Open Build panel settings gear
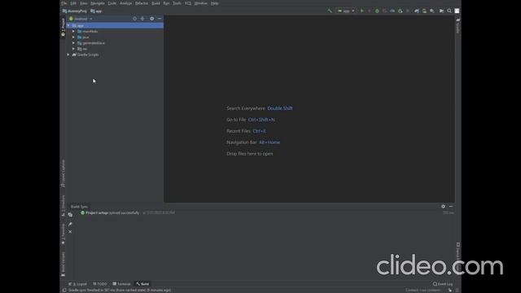Image resolution: width=521 pixels, height=293 pixels. point(443,206)
